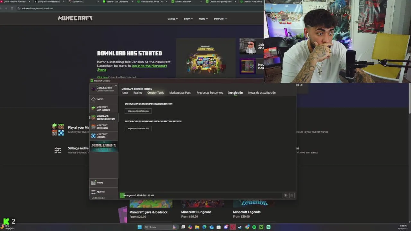This screenshot has width=411, height=231.
Task: Expand the Games menu on minecraft.net
Action: point(172,19)
